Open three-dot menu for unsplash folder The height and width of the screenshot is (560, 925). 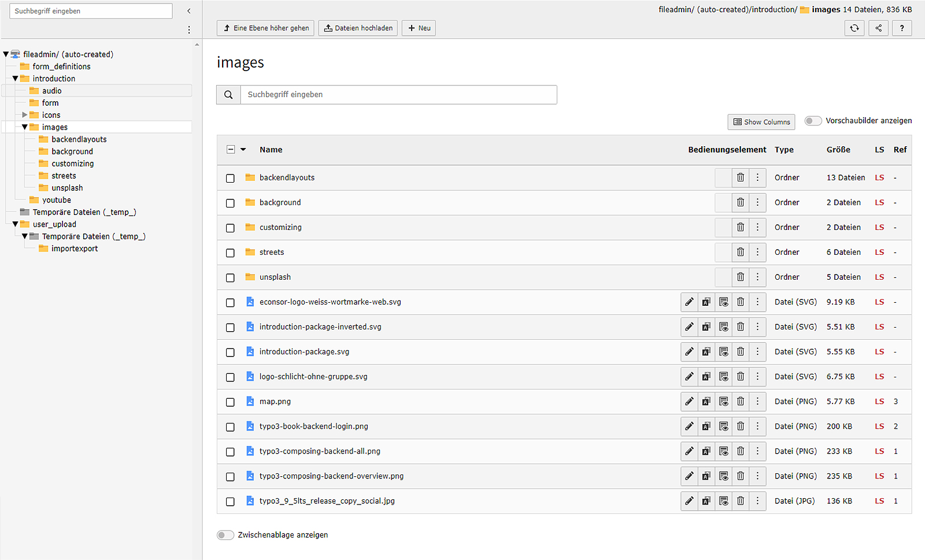pyautogui.click(x=757, y=277)
